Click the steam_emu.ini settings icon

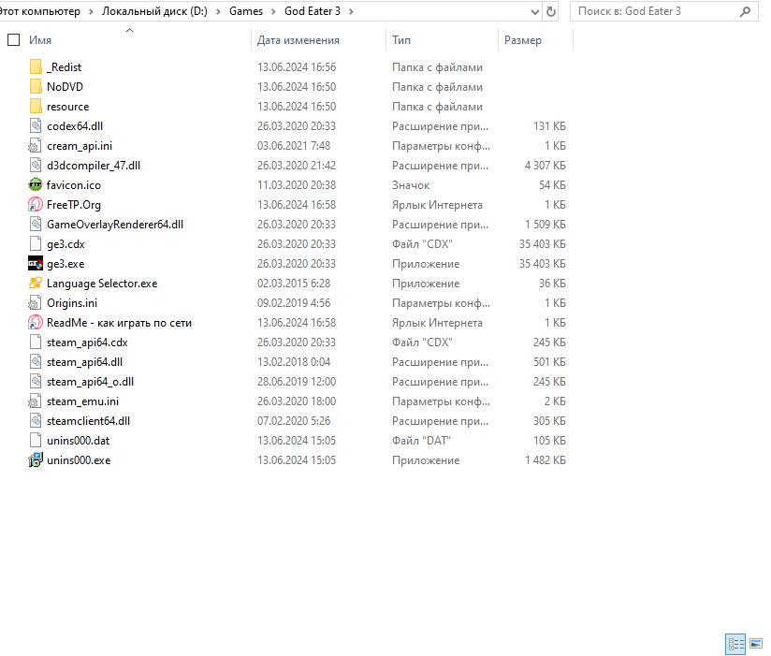coord(36,401)
